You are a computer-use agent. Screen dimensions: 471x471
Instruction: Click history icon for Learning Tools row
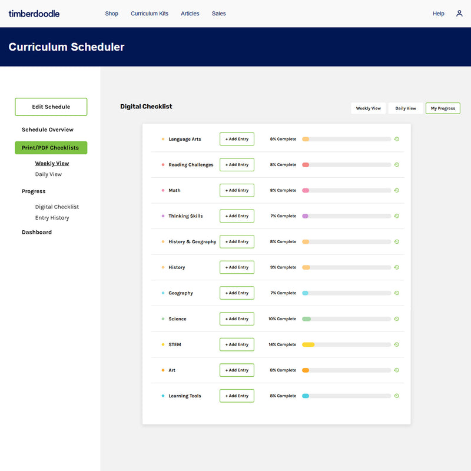[397, 396]
